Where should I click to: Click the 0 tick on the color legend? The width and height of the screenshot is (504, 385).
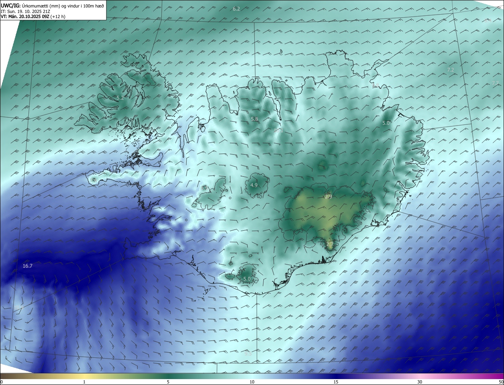click(x=2, y=382)
